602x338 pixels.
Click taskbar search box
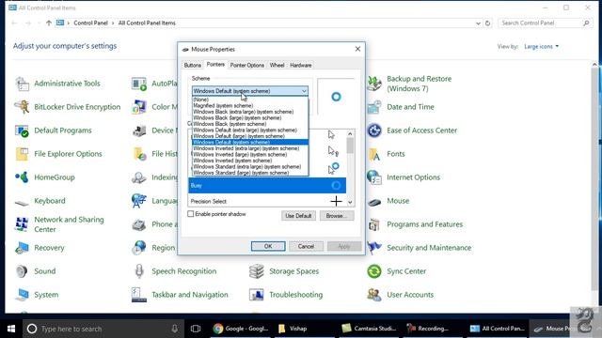point(103,329)
